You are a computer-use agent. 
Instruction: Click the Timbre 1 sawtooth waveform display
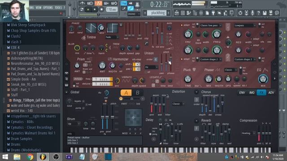coord(91,28)
